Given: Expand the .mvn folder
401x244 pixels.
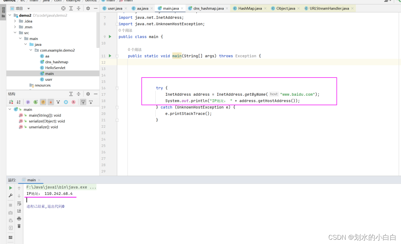Looking at the screenshot, I should pyautogui.click(x=15, y=27).
